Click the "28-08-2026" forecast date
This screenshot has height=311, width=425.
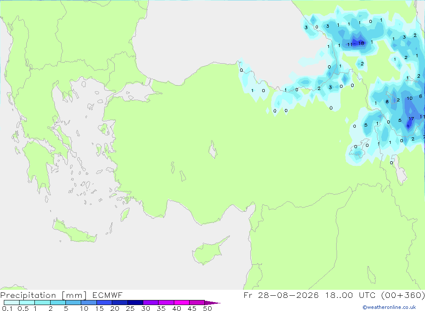pyautogui.click(x=289, y=295)
